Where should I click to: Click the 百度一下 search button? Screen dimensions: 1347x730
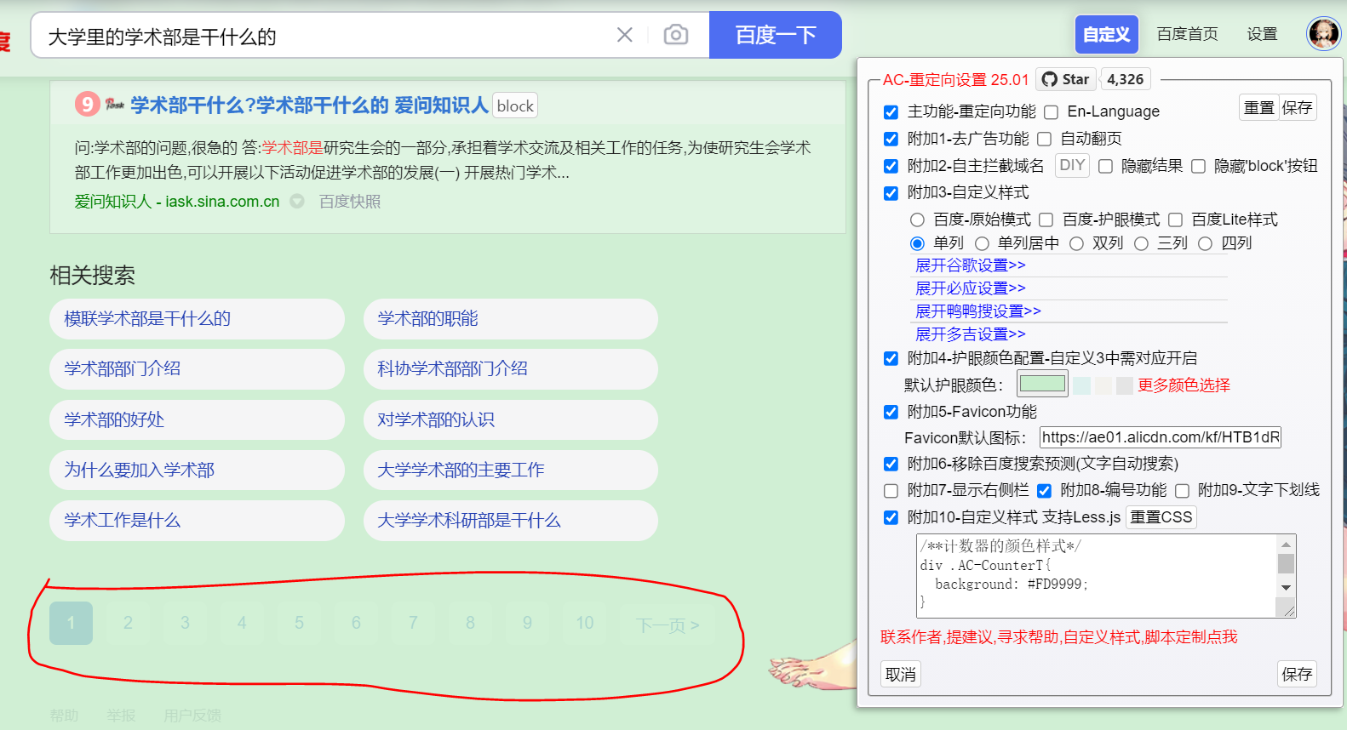click(x=776, y=35)
